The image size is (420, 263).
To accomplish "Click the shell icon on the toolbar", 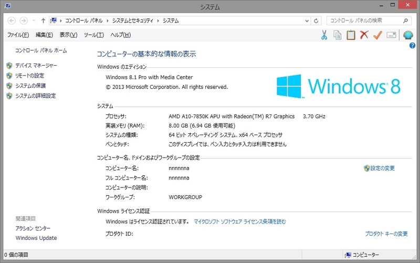I will (x=408, y=35).
